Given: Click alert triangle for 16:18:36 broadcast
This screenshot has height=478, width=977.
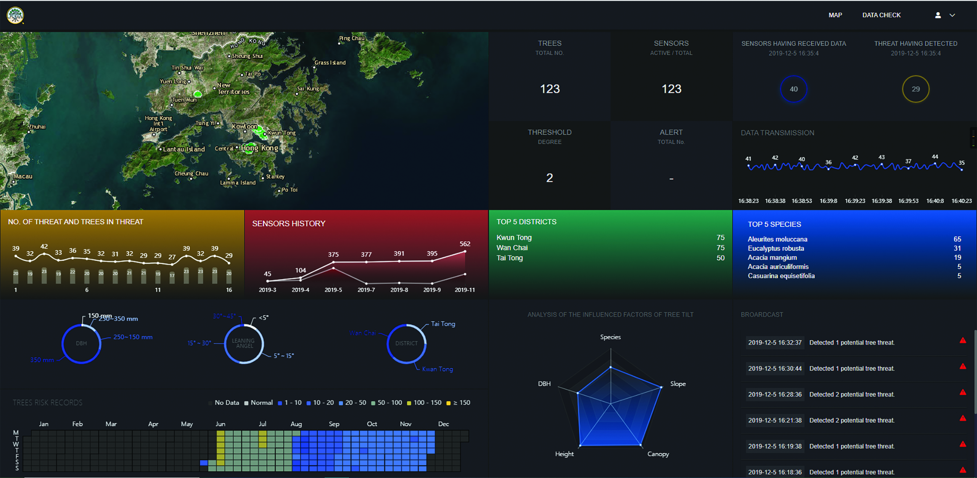Looking at the screenshot, I should tap(963, 470).
